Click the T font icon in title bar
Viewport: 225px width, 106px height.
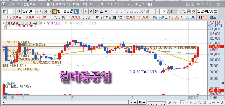point(203,4)
